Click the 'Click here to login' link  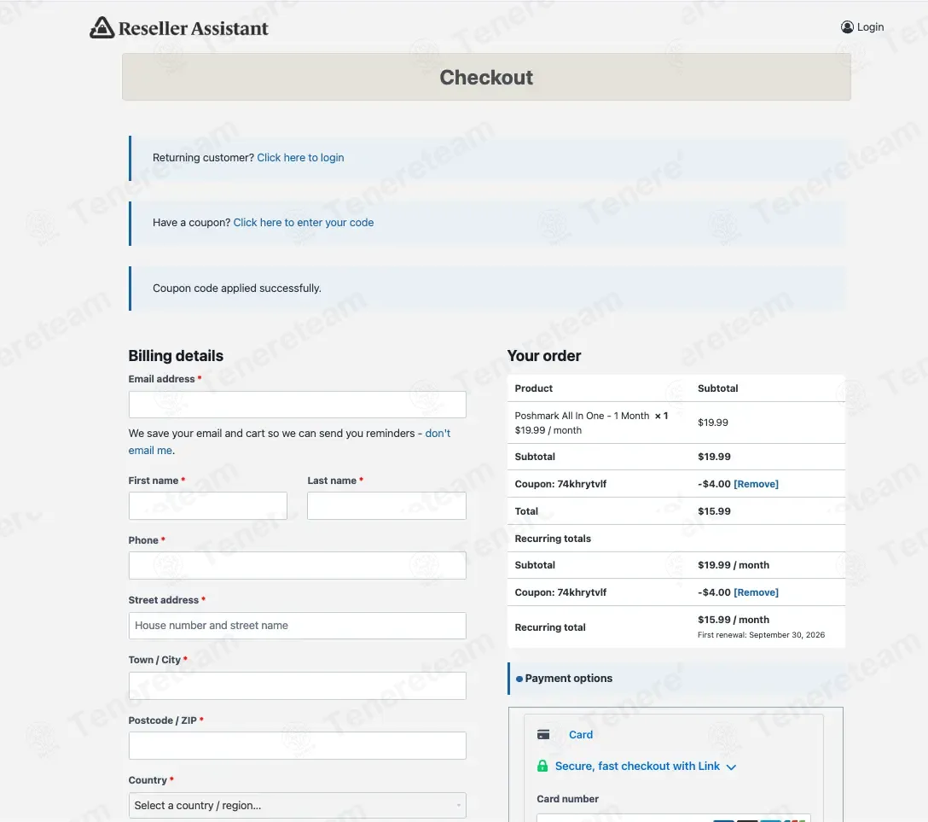300,158
